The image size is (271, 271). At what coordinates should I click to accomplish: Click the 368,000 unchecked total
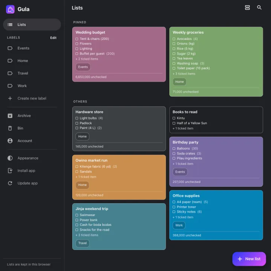click(187, 235)
